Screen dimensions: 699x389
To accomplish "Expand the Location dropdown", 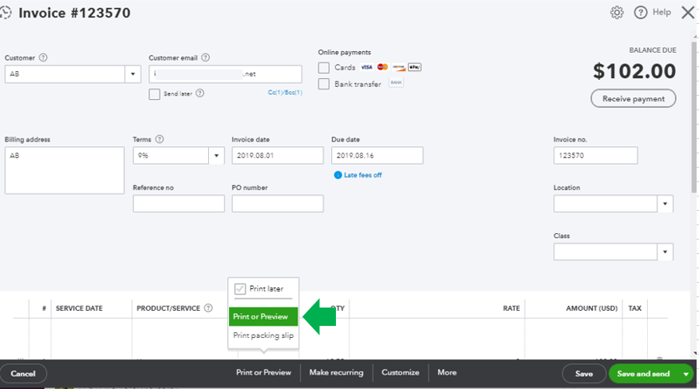I will point(665,204).
